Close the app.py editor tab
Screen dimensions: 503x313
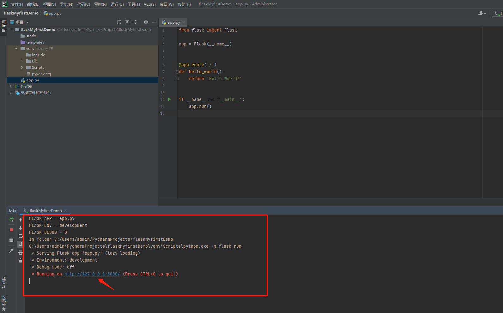click(x=184, y=22)
